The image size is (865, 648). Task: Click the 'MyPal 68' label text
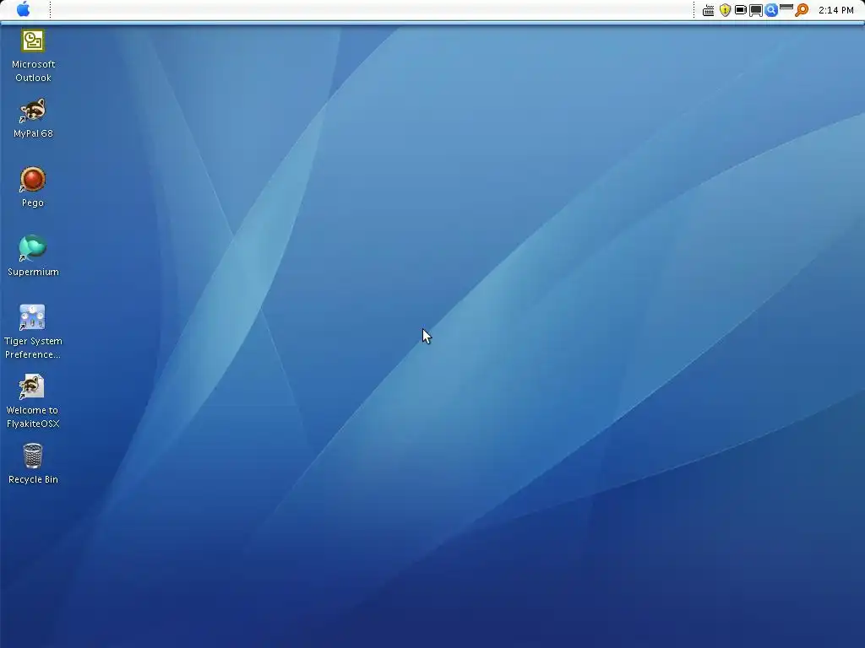click(33, 133)
